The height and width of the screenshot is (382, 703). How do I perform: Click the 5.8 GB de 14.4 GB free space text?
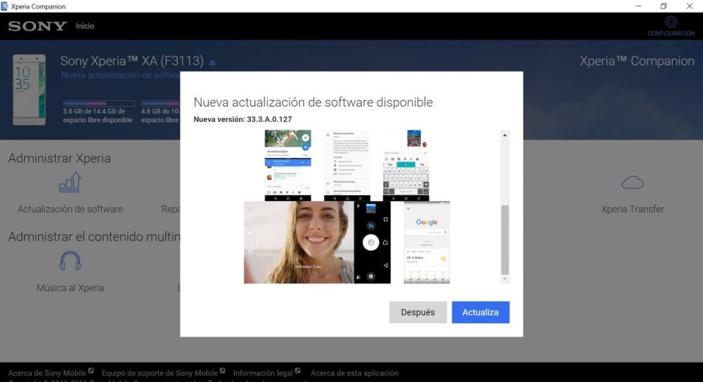pos(97,116)
